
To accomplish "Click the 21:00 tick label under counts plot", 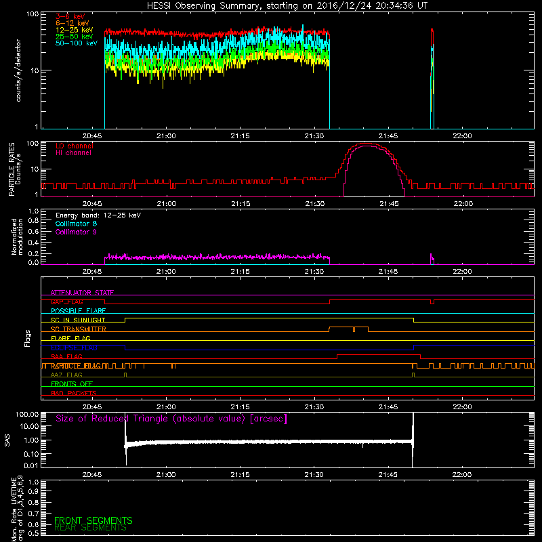I will (x=166, y=136).
